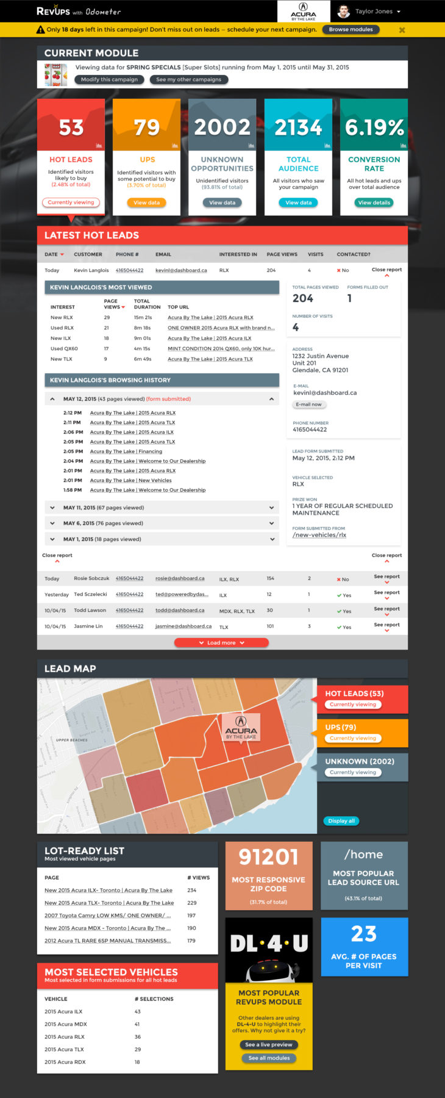Open 2007 Toyota Camry LOW KMS link

(x=108, y=915)
